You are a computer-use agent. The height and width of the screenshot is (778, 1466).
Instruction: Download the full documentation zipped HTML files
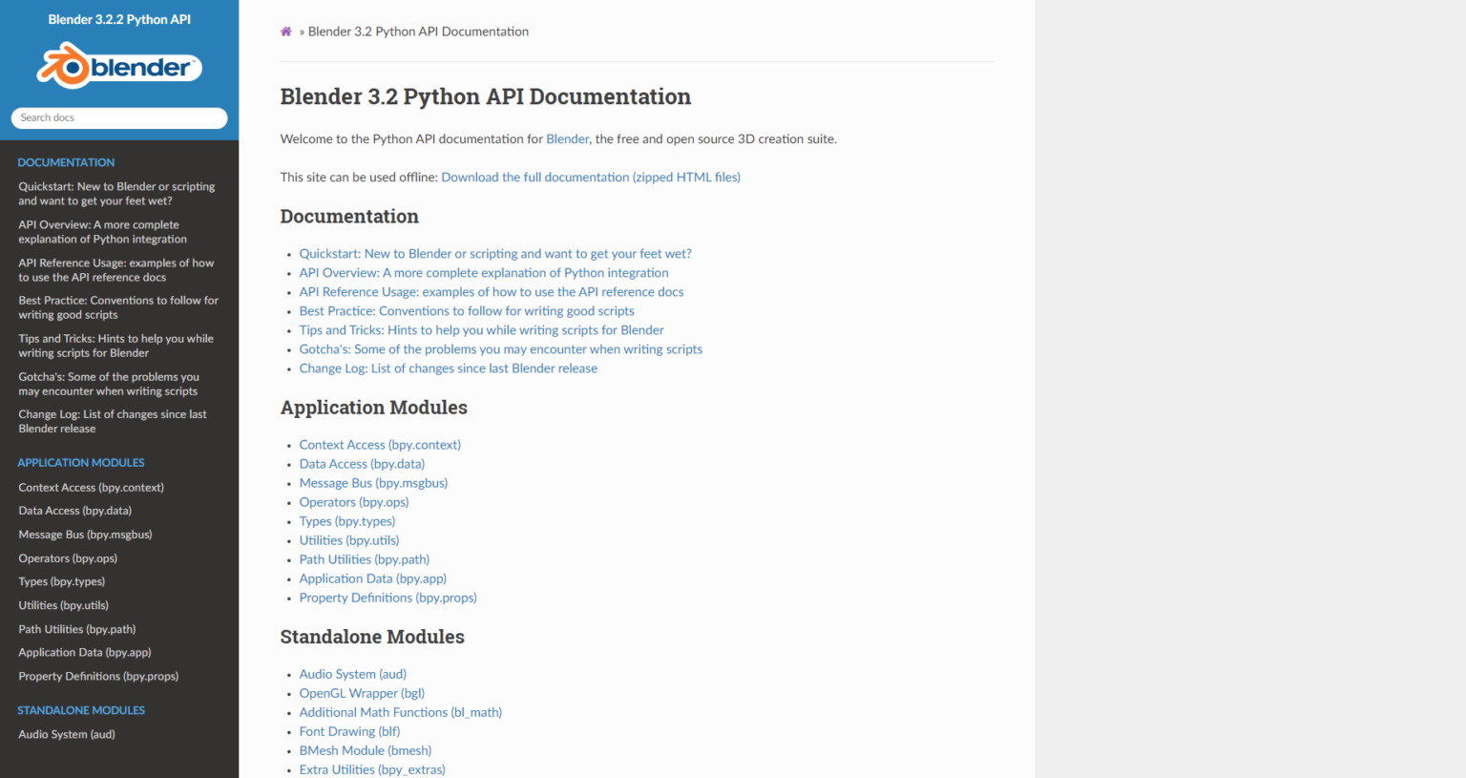click(590, 177)
